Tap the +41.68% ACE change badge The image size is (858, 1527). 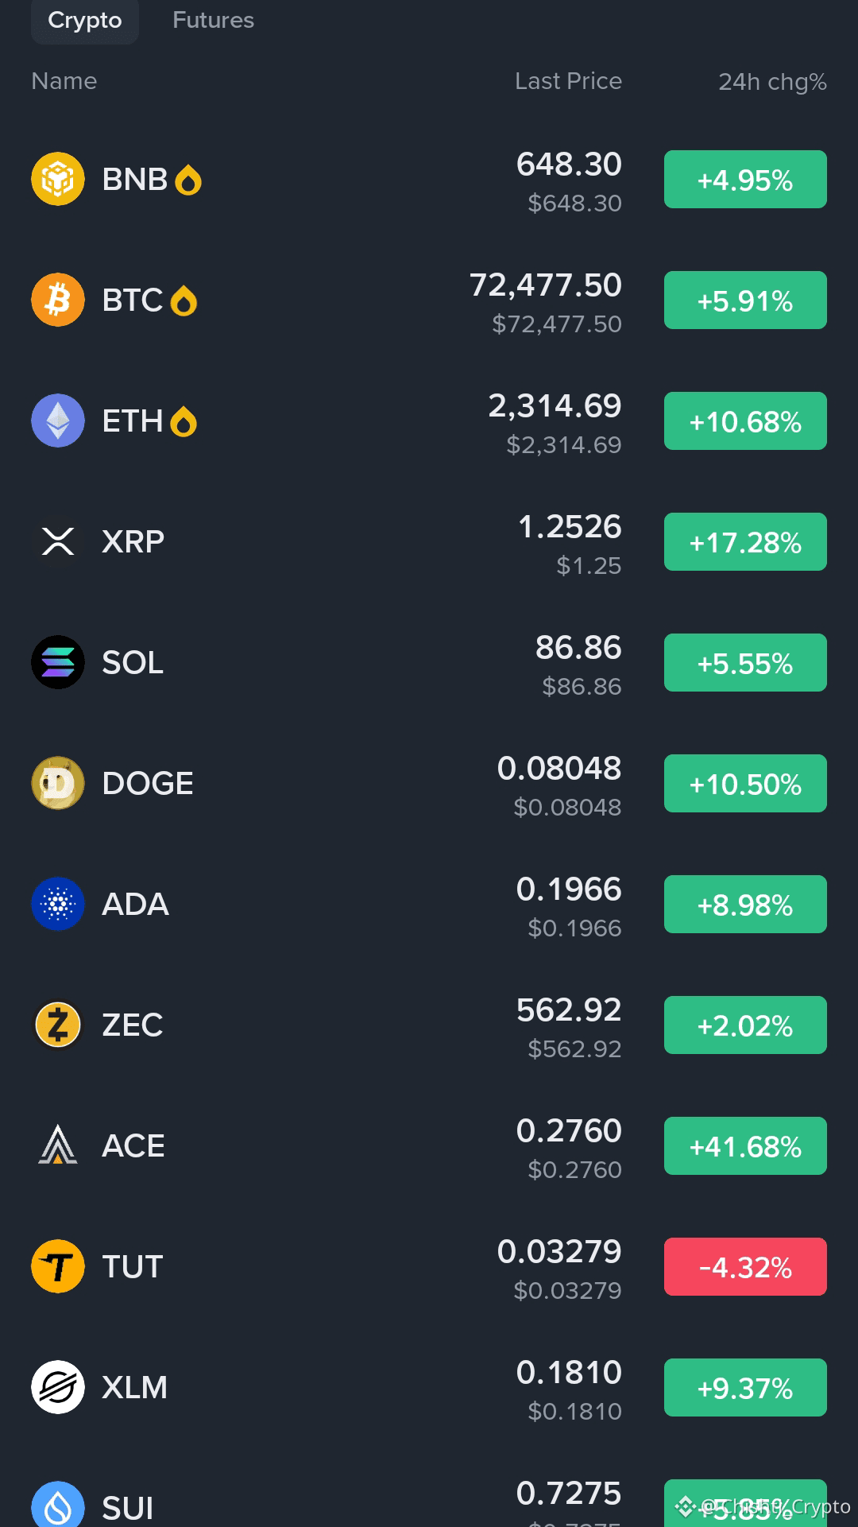pyautogui.click(x=745, y=1145)
